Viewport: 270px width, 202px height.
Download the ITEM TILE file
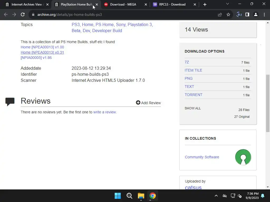pos(193,70)
